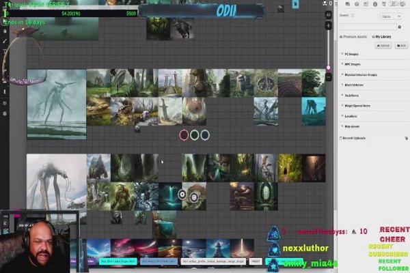This screenshot has height=273, width=410.
Task: Select the mushroom house image with gear
Action: (x=194, y=196)
